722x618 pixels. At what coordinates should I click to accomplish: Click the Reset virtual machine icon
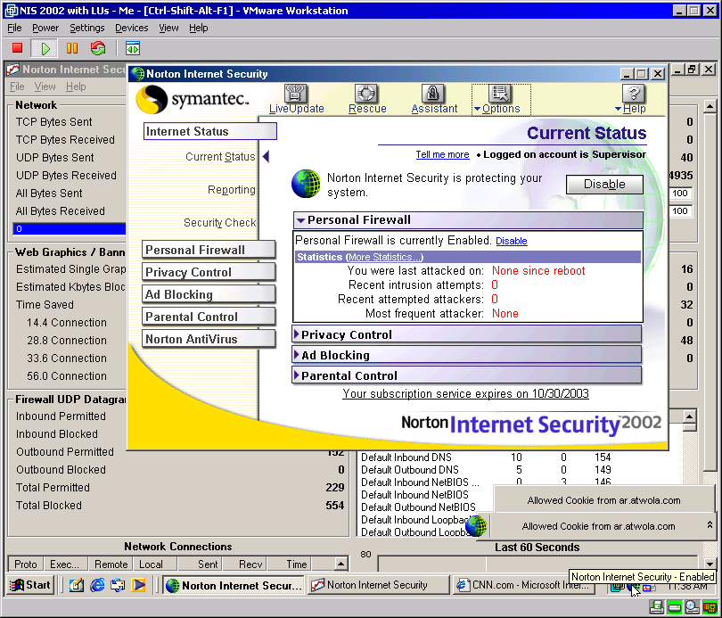(x=98, y=48)
